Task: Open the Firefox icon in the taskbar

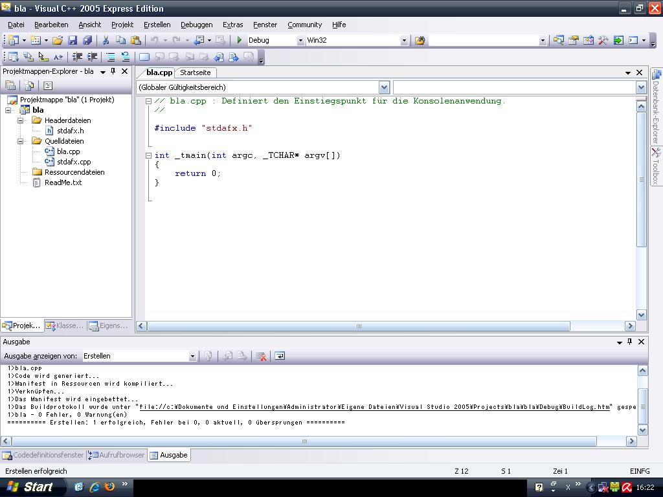Action: (x=109, y=487)
